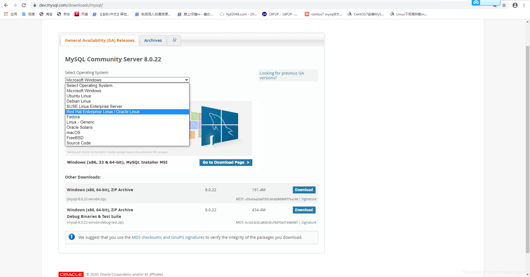Choose Oracle Solaris option
Image resolution: width=530 pixels, height=277 pixels.
[127, 127]
